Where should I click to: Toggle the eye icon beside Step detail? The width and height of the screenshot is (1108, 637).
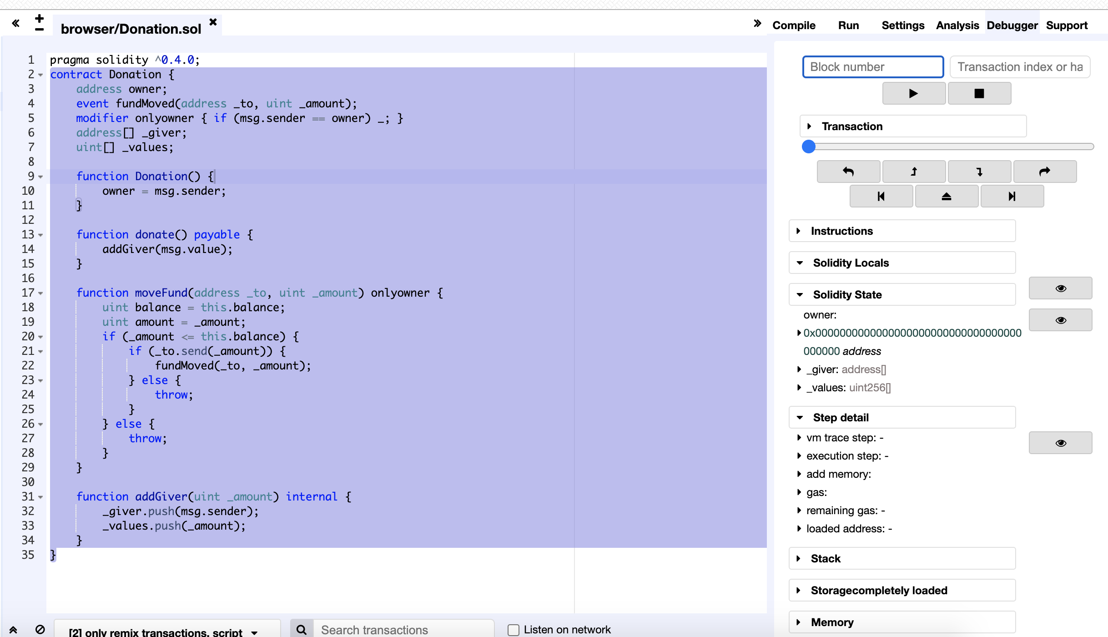coord(1060,443)
